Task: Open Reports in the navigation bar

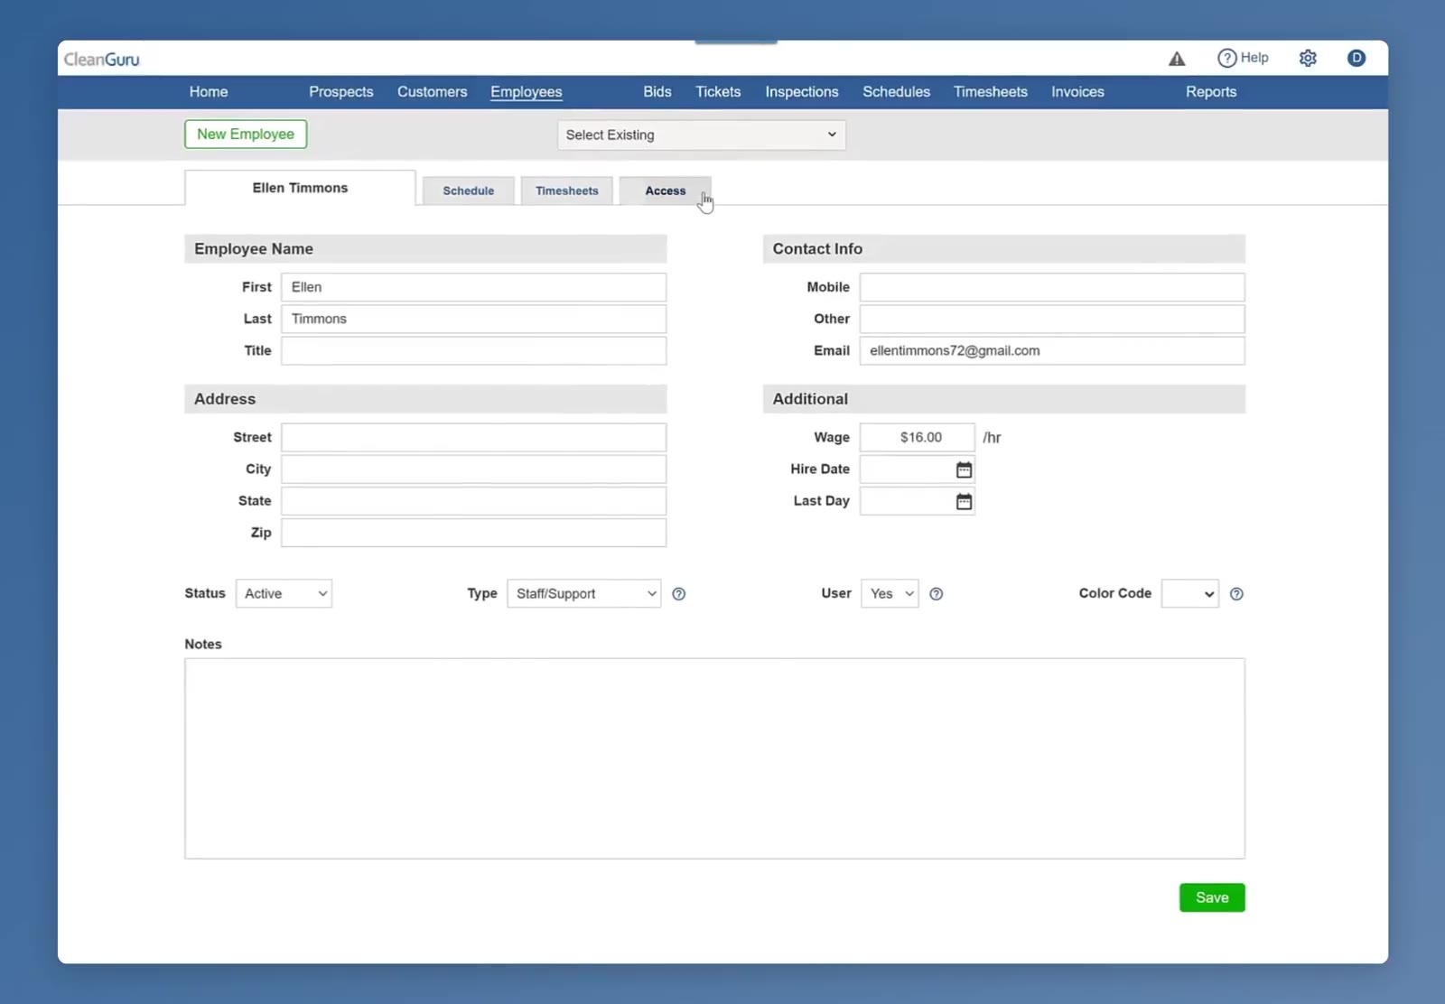Action: click(x=1210, y=92)
